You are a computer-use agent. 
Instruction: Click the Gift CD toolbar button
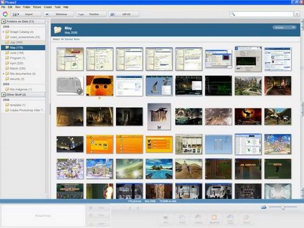[x=123, y=14]
